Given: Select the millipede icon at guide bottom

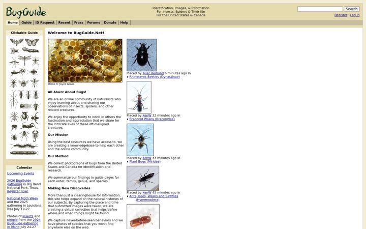Looking at the screenshot, I should pos(24,153).
